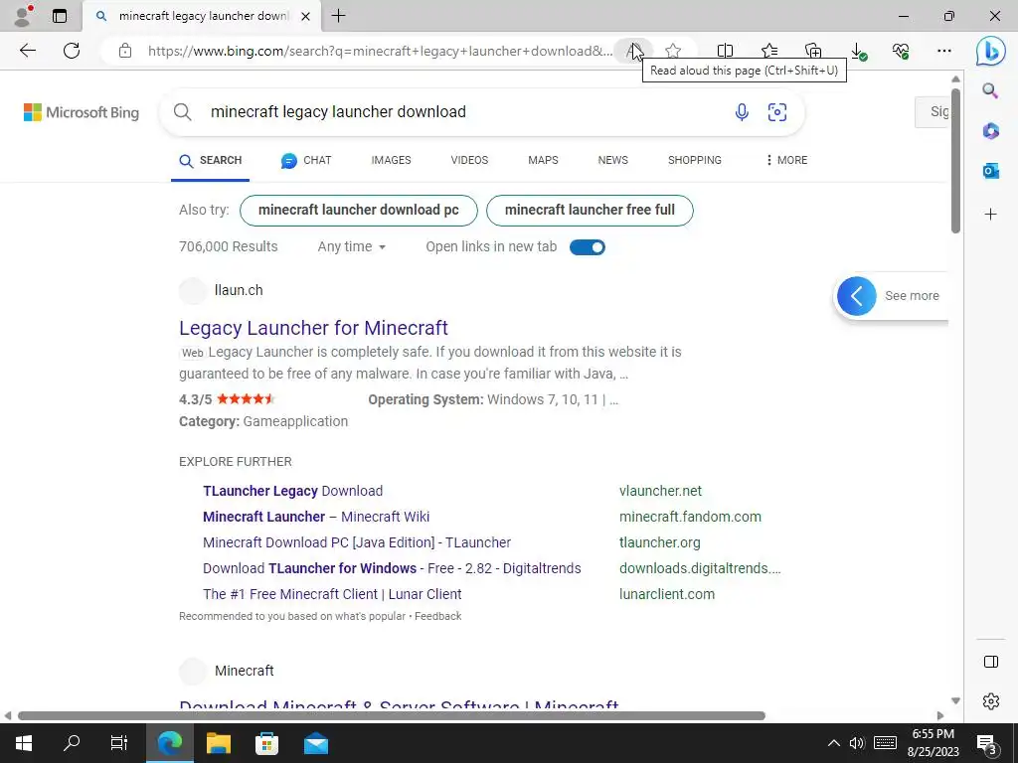The height and width of the screenshot is (763, 1018).
Task: View site information lock icon
Action: coord(125,51)
